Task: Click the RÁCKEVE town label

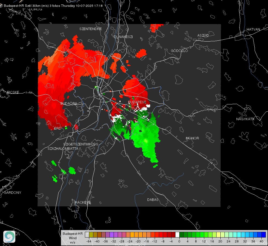Action: coord(83,202)
